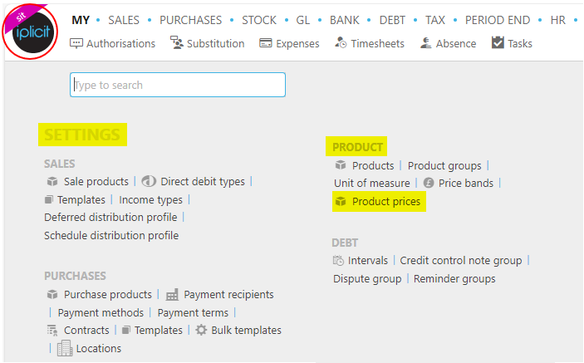Open Credit control note group
Screen dimensions: 584x363
[x=461, y=260]
